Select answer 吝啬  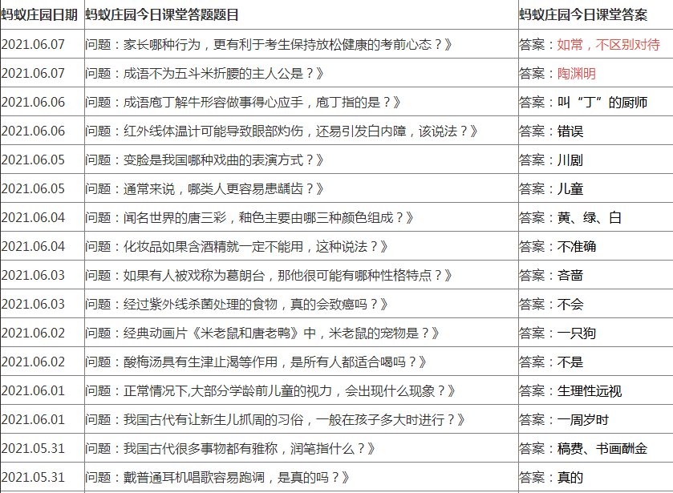click(x=570, y=275)
